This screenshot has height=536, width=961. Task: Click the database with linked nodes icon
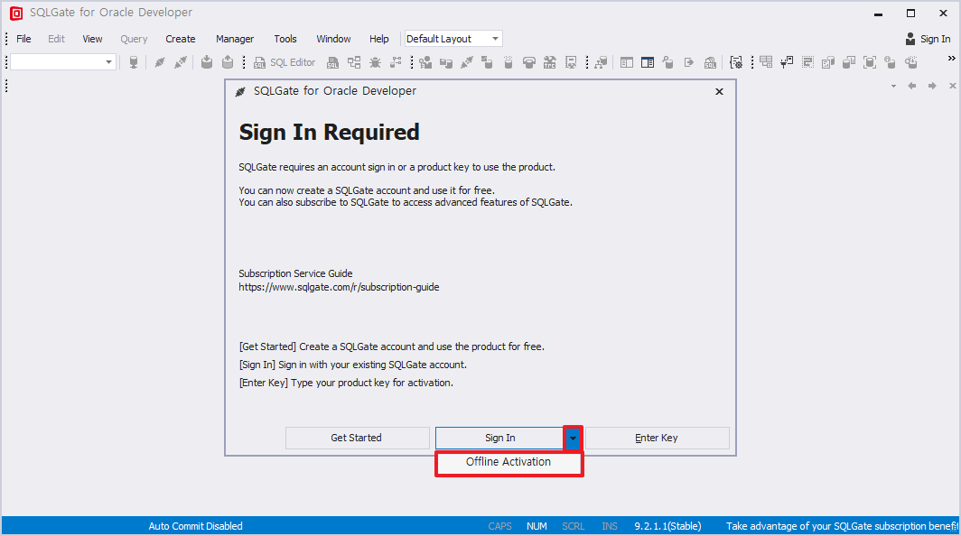point(396,62)
